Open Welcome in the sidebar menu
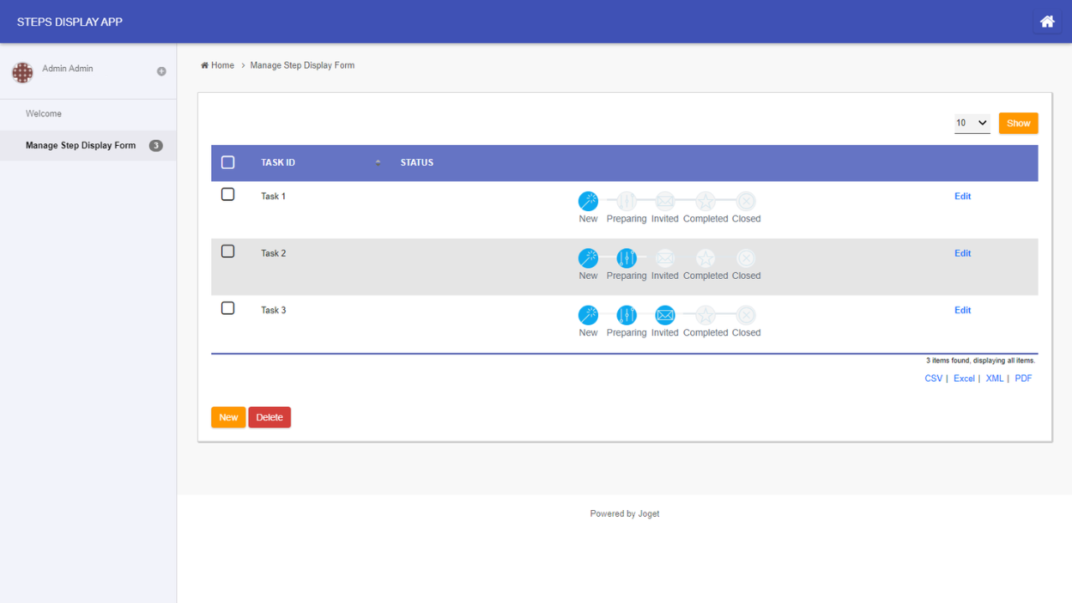 tap(44, 114)
